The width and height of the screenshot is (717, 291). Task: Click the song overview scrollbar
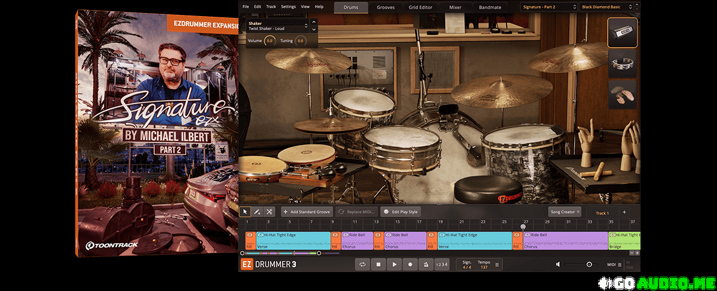281,253
